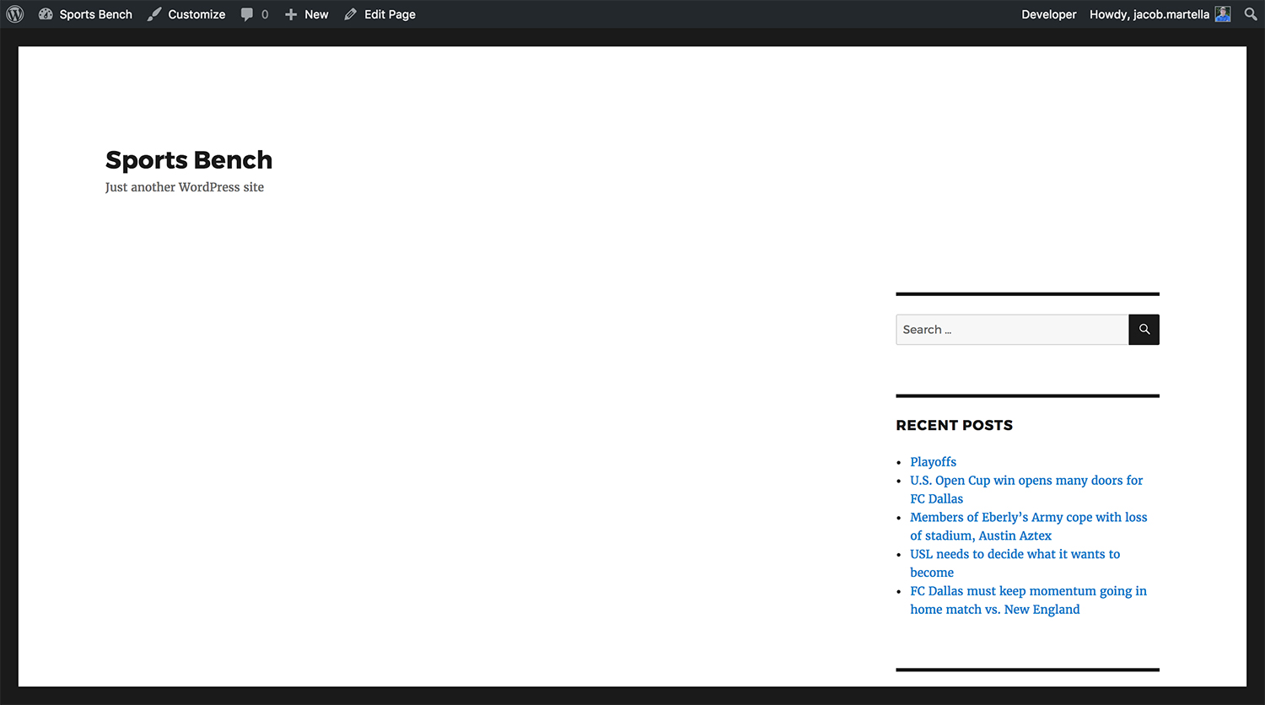
Task: Click the WordPress logo icon
Action: (x=15, y=14)
